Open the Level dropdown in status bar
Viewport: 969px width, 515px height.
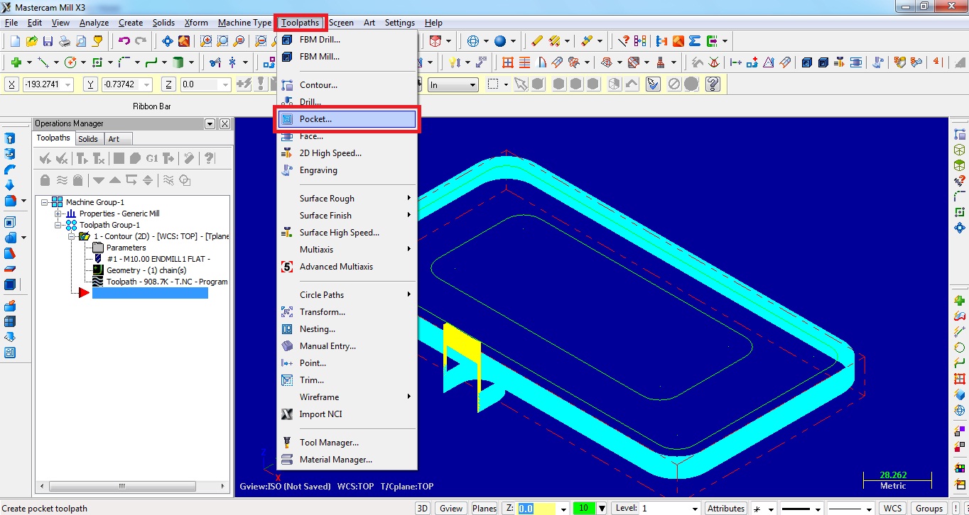694,508
